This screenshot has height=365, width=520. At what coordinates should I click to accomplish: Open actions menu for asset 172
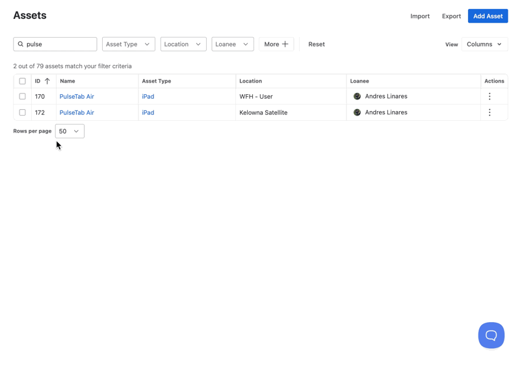pos(489,112)
